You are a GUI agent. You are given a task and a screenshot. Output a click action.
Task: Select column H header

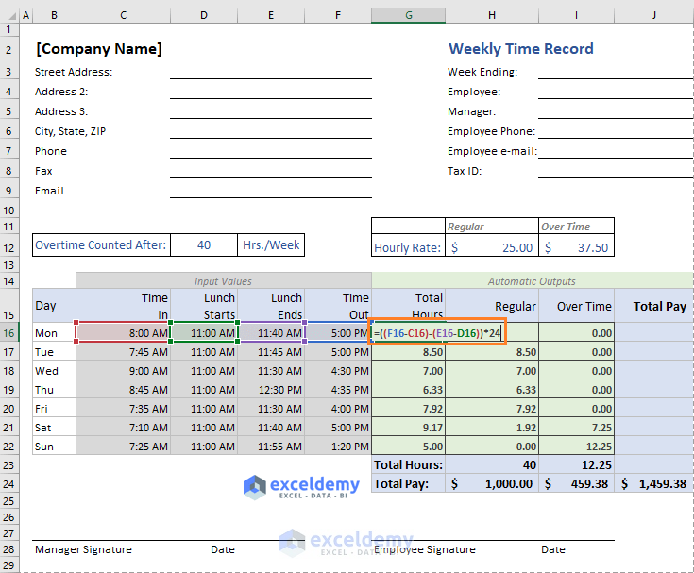click(492, 15)
